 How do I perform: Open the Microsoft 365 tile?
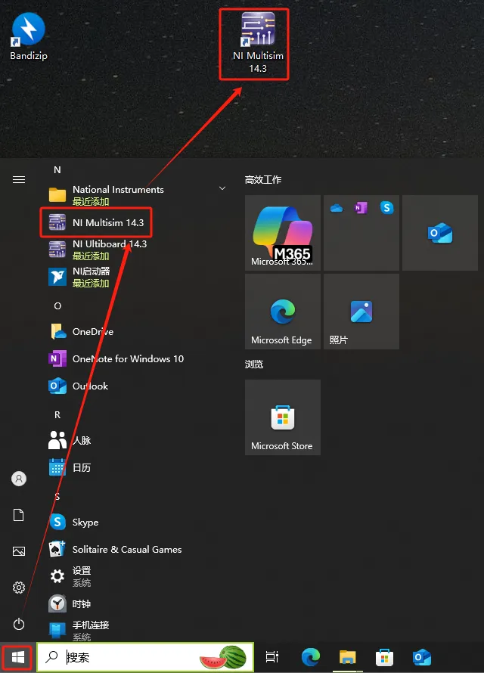pyautogui.click(x=283, y=233)
